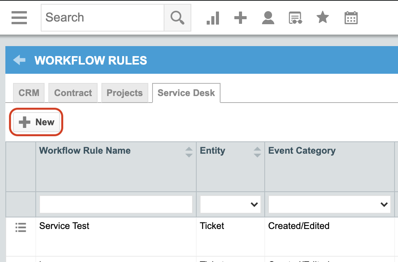Screen dimensions: 398x262
Task: Switch to the CRM tab
Action: [29, 93]
